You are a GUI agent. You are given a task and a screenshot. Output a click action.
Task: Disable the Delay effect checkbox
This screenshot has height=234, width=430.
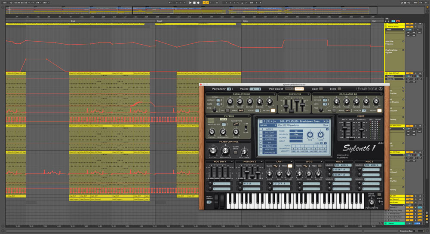tap(260, 146)
